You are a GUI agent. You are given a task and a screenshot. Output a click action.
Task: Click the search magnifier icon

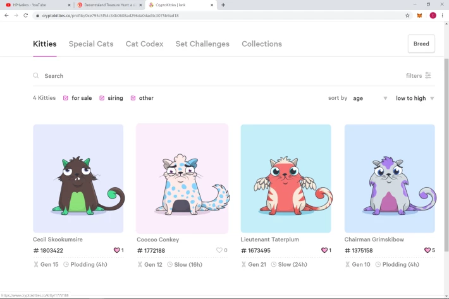(36, 75)
